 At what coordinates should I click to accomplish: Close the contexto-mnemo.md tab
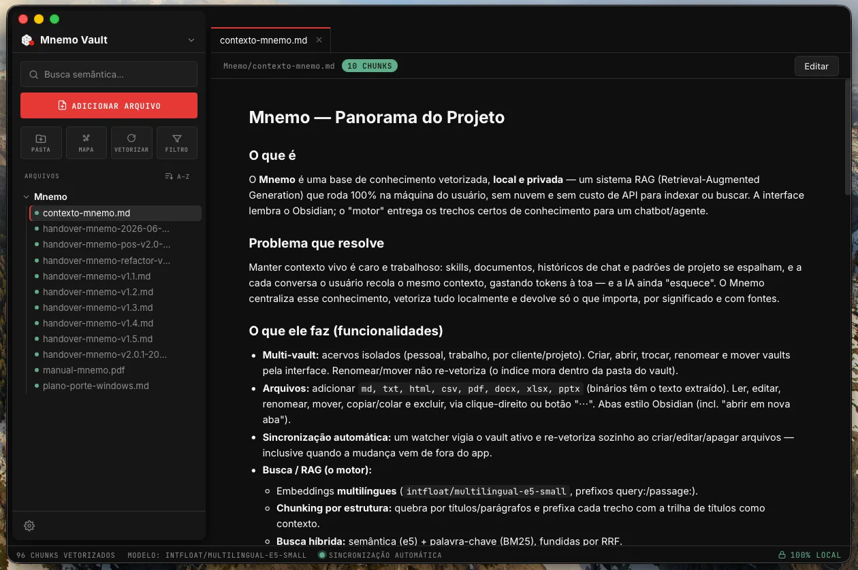(319, 40)
